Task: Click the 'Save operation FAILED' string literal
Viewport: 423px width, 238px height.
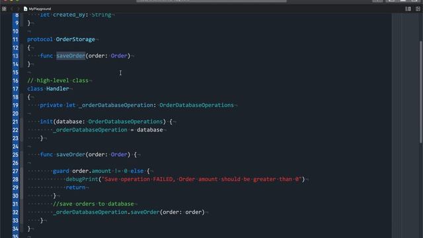Action: tap(201, 179)
